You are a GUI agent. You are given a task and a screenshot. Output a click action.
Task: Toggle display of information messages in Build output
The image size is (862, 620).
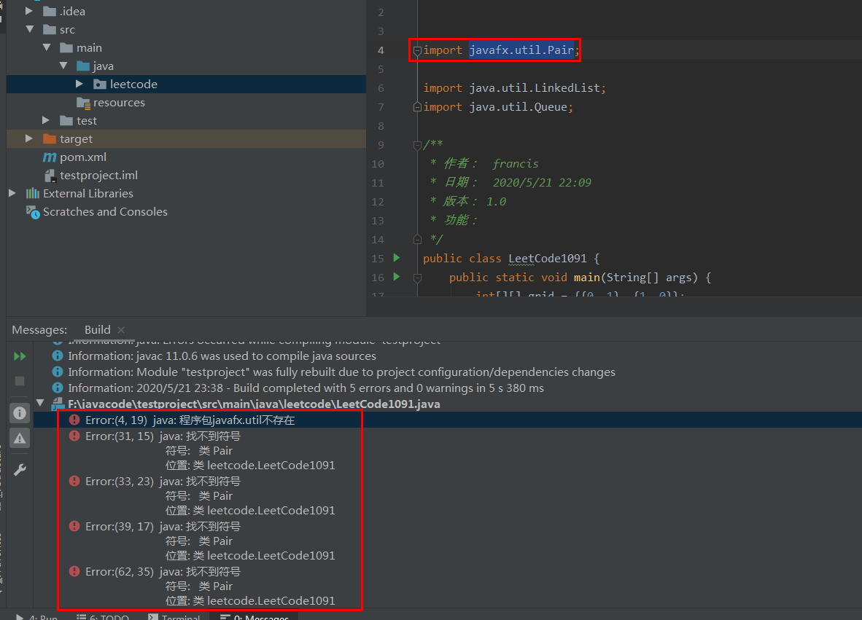[20, 412]
